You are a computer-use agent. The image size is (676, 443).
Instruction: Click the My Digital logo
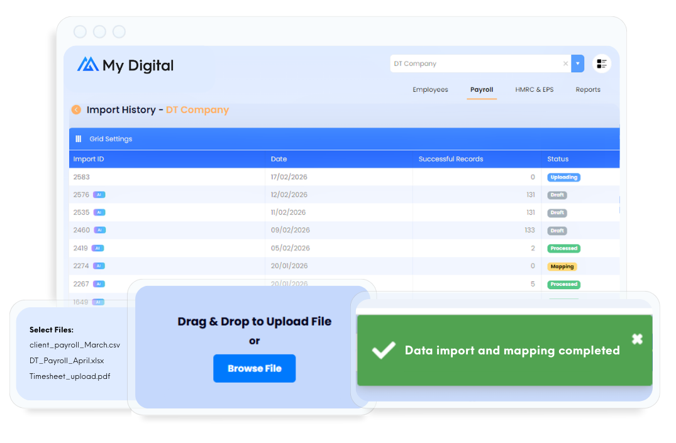[125, 65]
